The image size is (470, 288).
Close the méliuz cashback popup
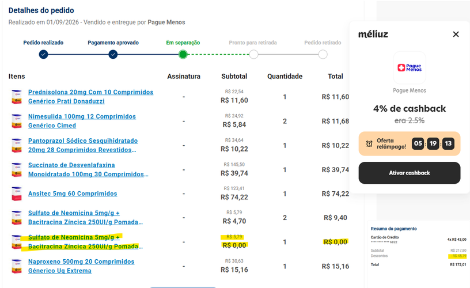[456, 34]
